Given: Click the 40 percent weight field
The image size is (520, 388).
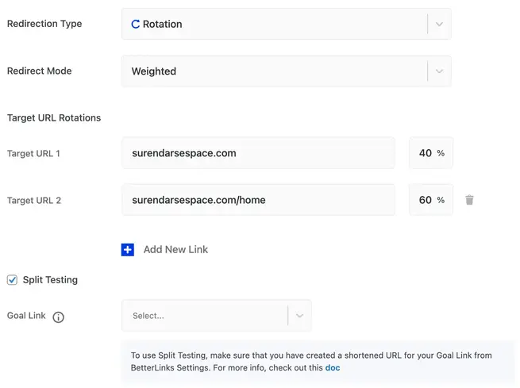Looking at the screenshot, I should [x=426, y=153].
